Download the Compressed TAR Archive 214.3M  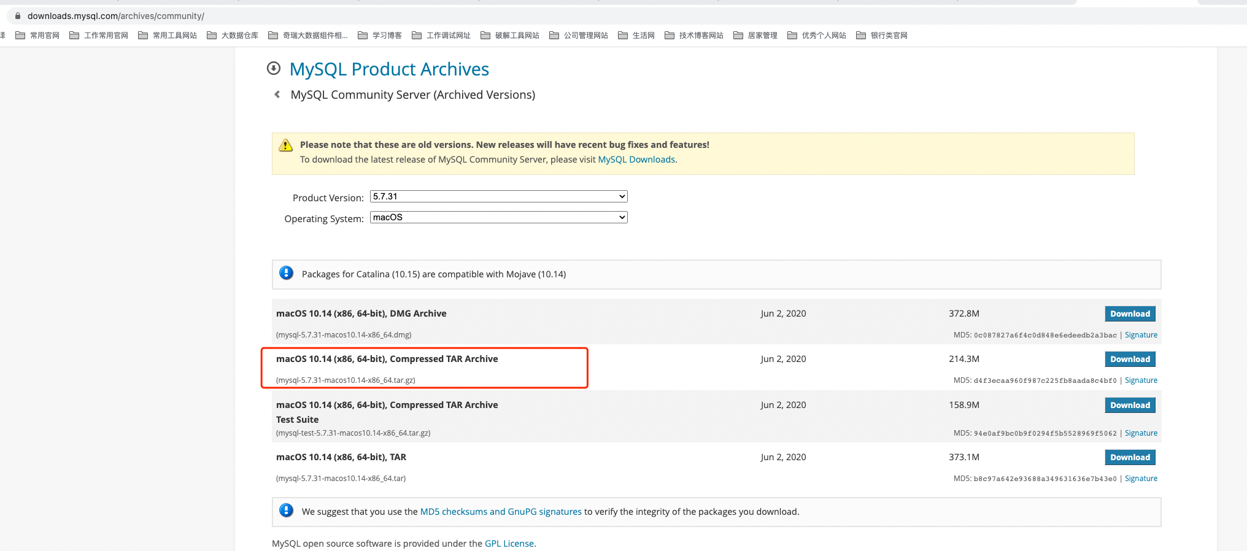(1130, 359)
